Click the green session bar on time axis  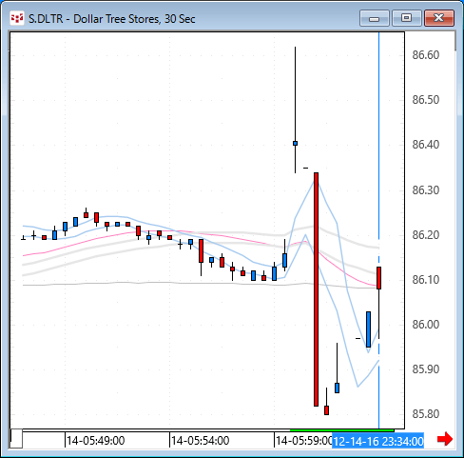342,430
